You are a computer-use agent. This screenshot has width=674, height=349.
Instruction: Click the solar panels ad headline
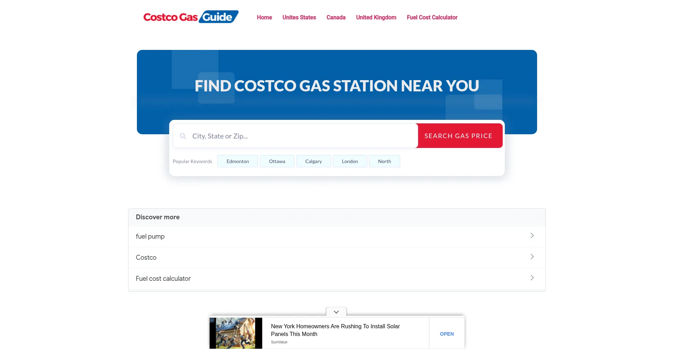tap(335, 330)
